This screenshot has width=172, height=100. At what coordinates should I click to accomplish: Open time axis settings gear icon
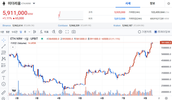[166, 98]
